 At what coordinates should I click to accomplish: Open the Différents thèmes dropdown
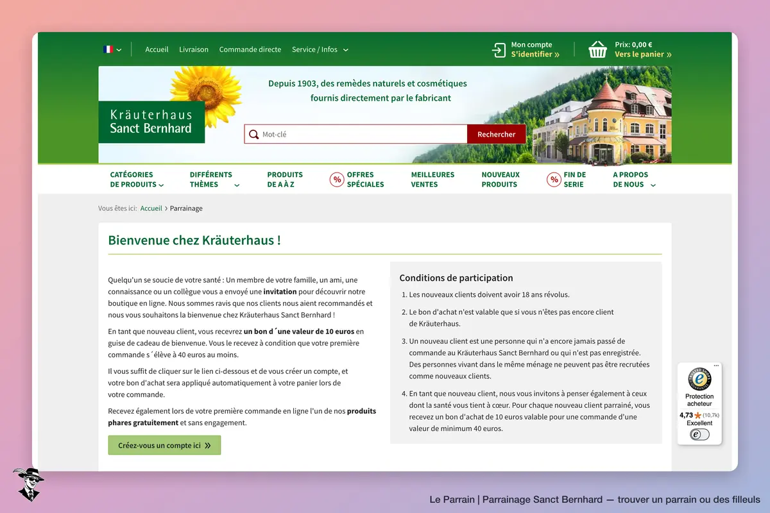point(214,180)
